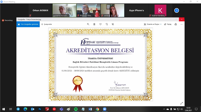This screenshot has width=201, height=112.
Task: Select Prof. Dr. Eha participant video thumbnail
Action: click(88, 11)
